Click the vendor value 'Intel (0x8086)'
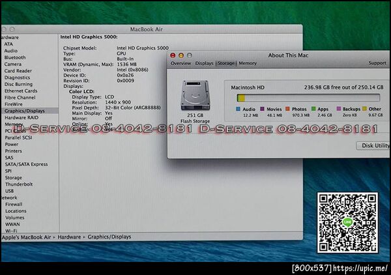Screen dimensions: 391x275 132,70
